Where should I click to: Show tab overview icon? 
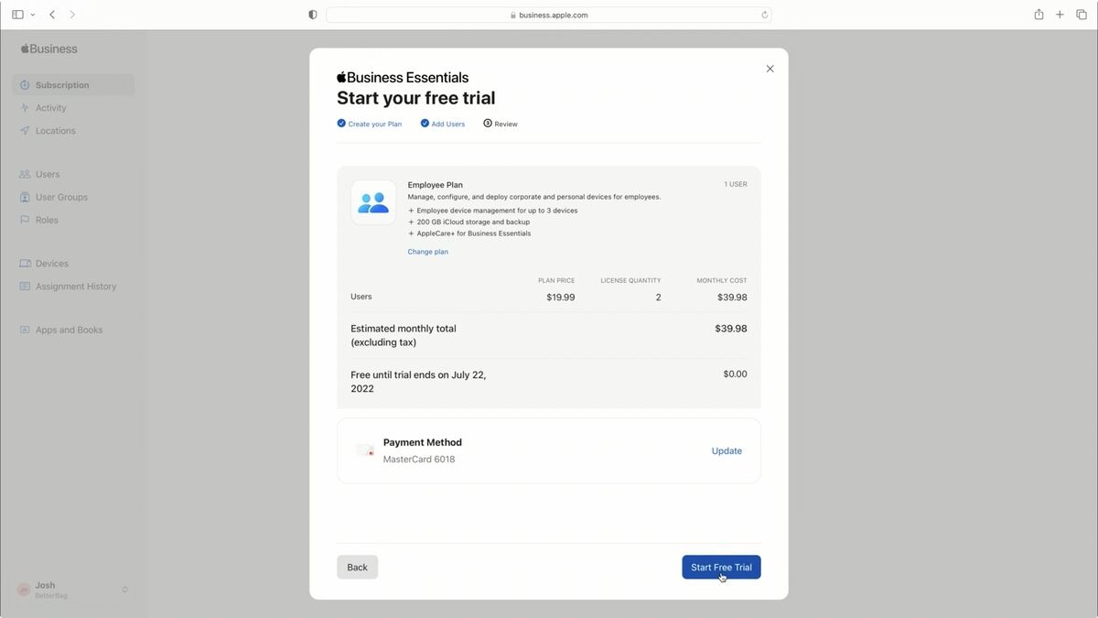click(1082, 15)
